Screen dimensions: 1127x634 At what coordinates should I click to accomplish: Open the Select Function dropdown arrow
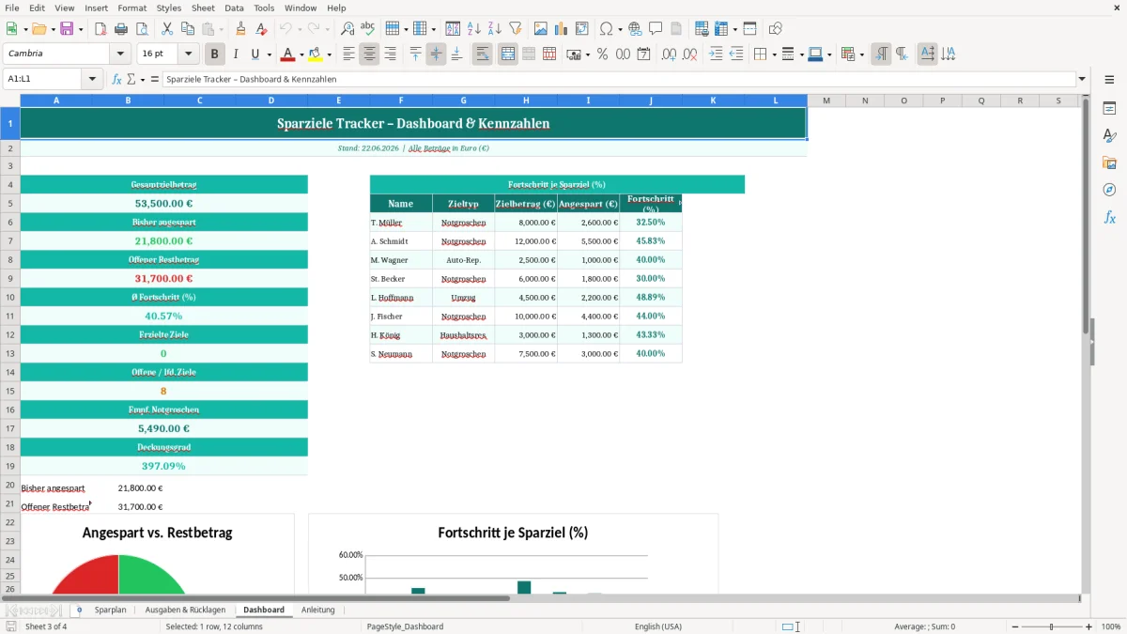click(x=141, y=80)
